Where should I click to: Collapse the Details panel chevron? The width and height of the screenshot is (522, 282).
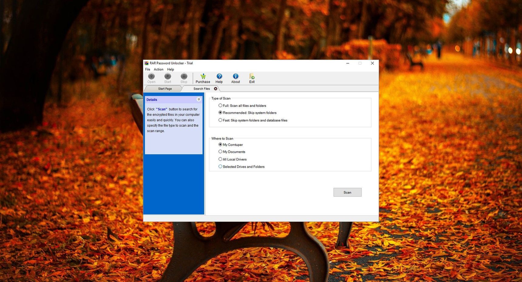pyautogui.click(x=199, y=99)
